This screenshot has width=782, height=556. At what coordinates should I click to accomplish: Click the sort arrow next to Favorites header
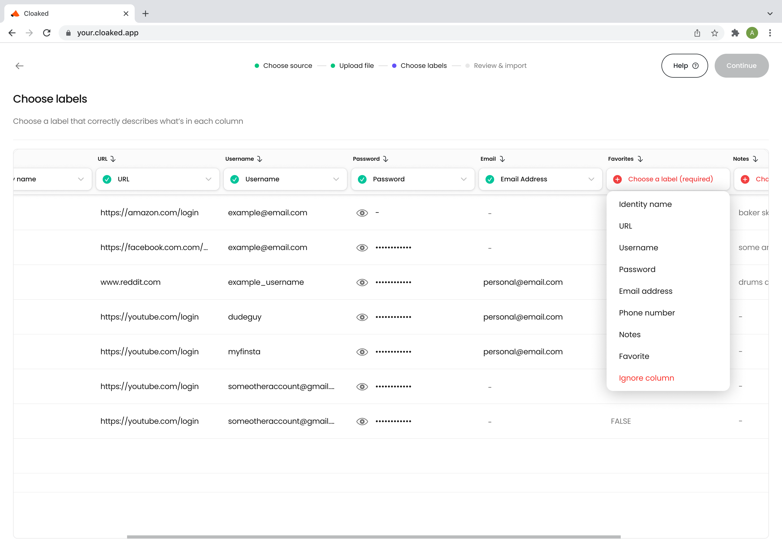640,159
